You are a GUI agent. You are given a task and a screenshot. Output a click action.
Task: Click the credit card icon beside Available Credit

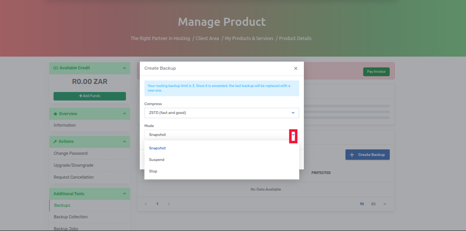55,68
